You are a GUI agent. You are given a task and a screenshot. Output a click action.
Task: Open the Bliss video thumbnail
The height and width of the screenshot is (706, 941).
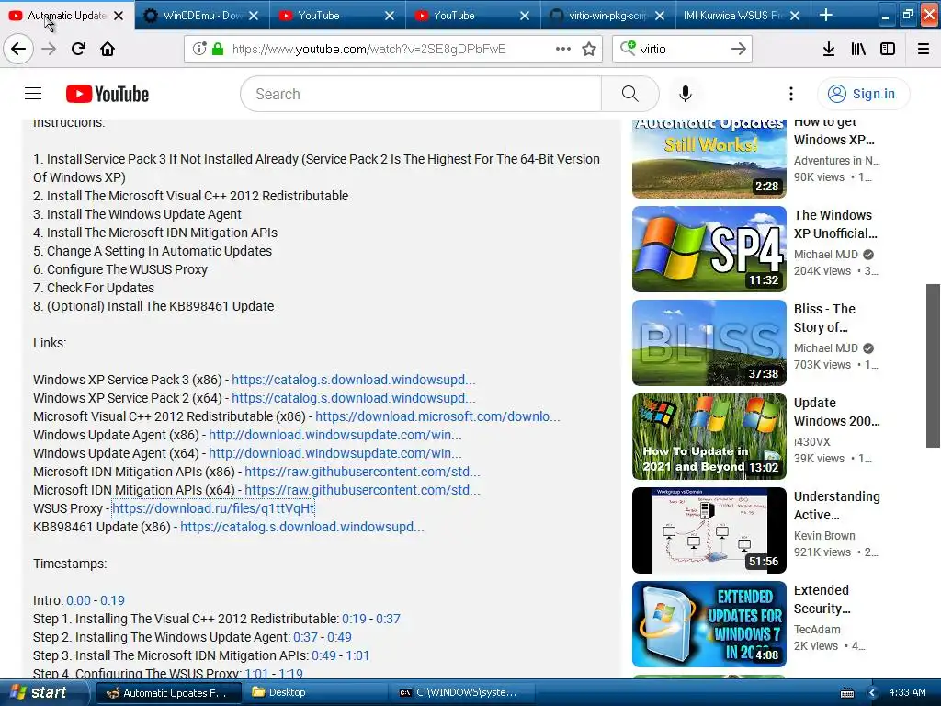tap(709, 343)
